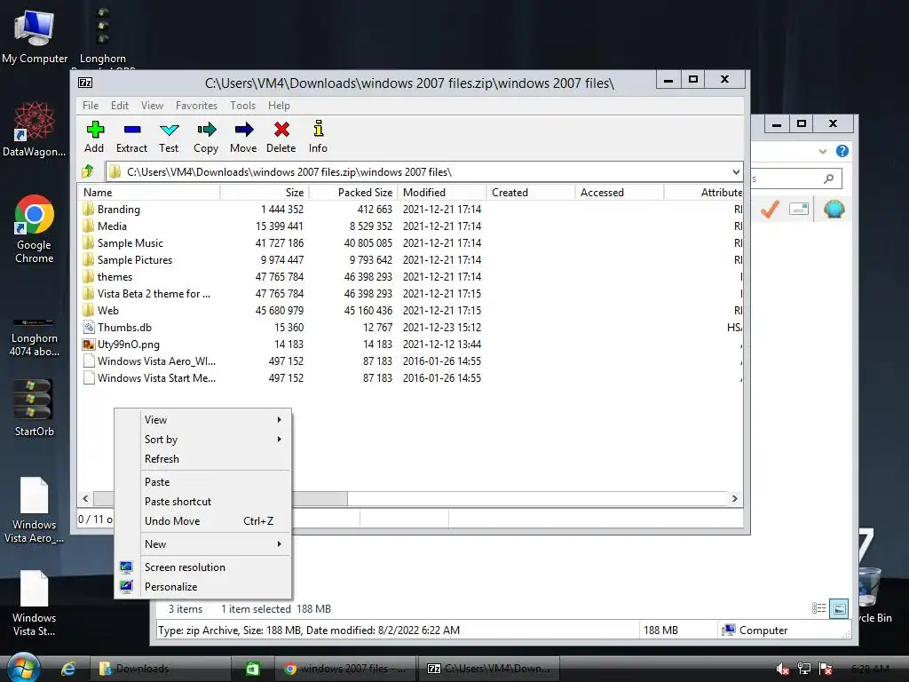
Task: Open the StartOrb desktop icon
Action: coord(35,408)
